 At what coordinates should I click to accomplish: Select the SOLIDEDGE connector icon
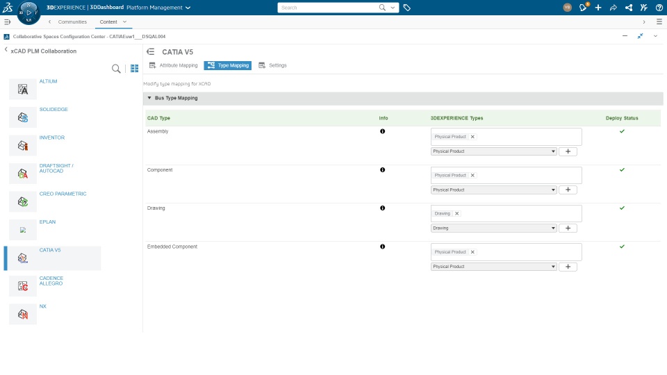click(x=23, y=117)
